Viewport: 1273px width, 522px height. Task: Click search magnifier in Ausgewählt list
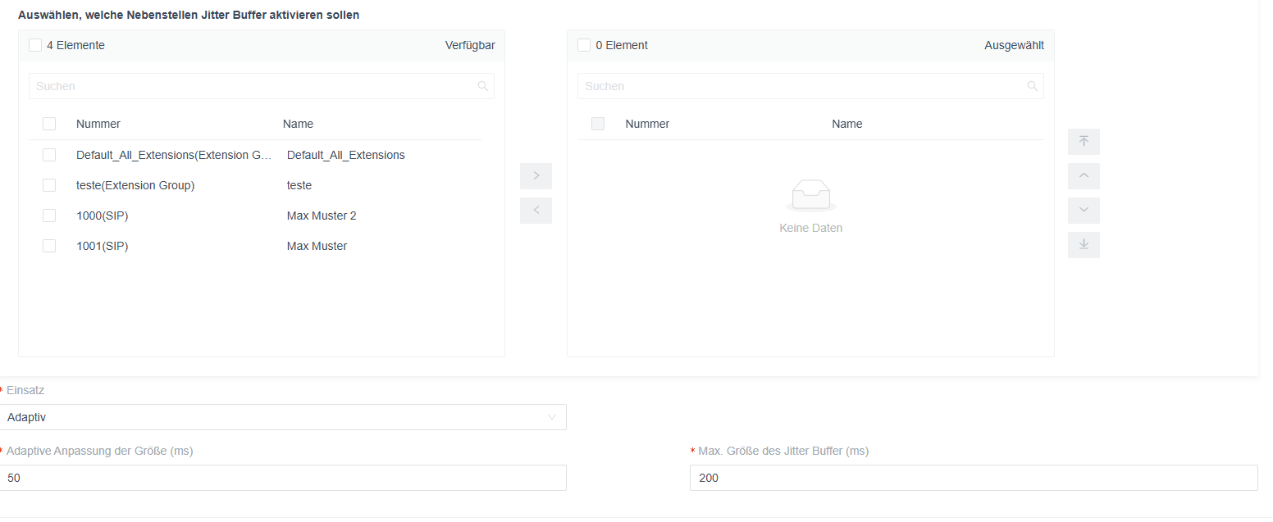pos(1033,86)
